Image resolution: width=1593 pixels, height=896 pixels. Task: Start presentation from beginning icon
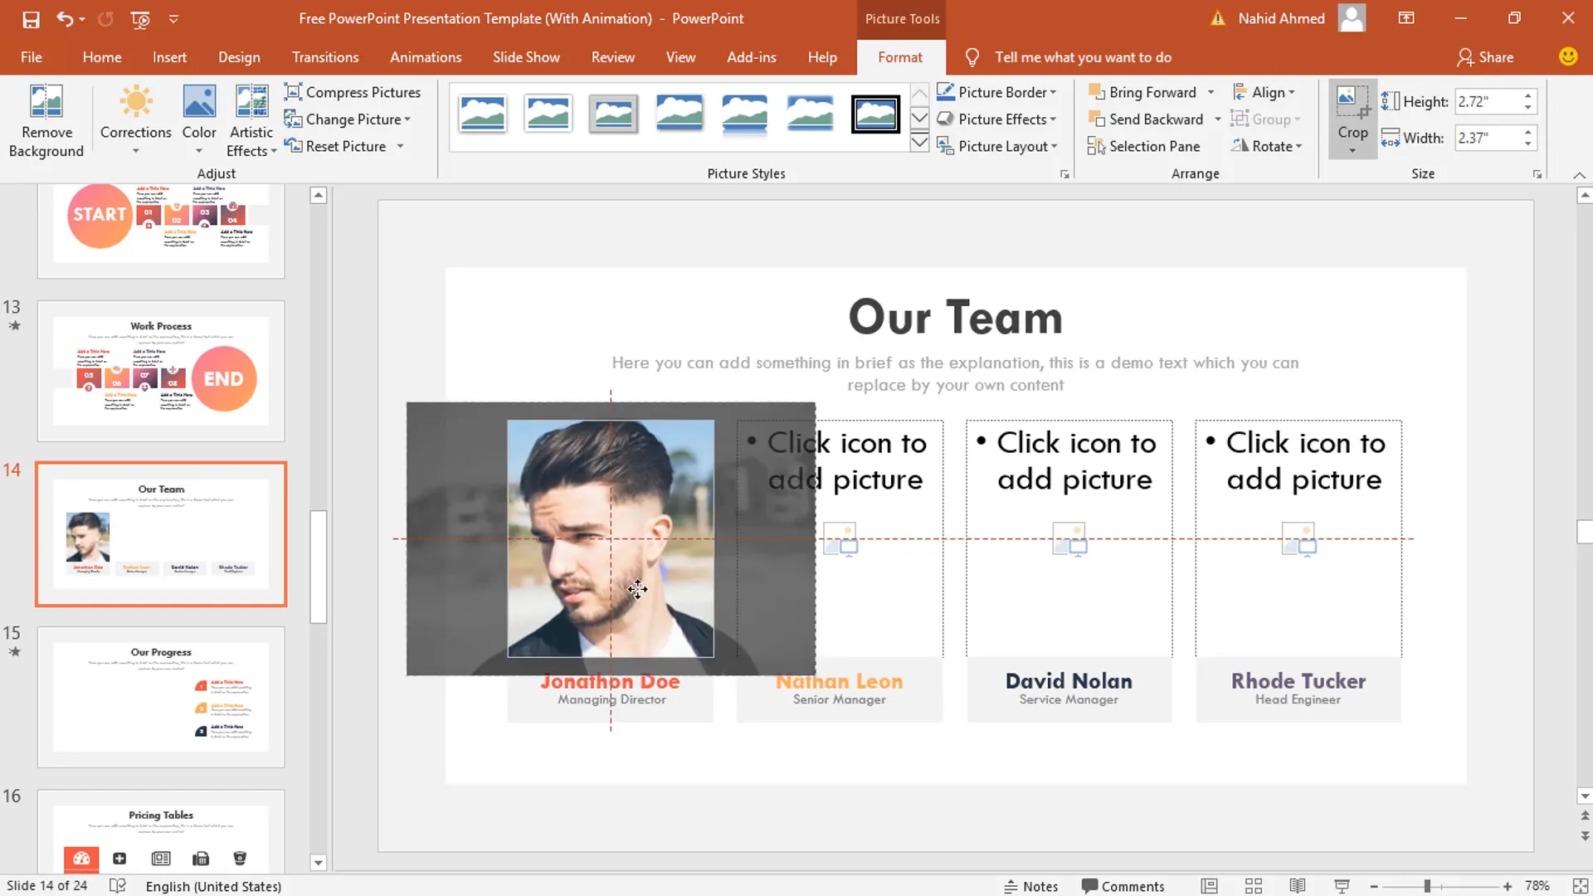[x=140, y=19]
